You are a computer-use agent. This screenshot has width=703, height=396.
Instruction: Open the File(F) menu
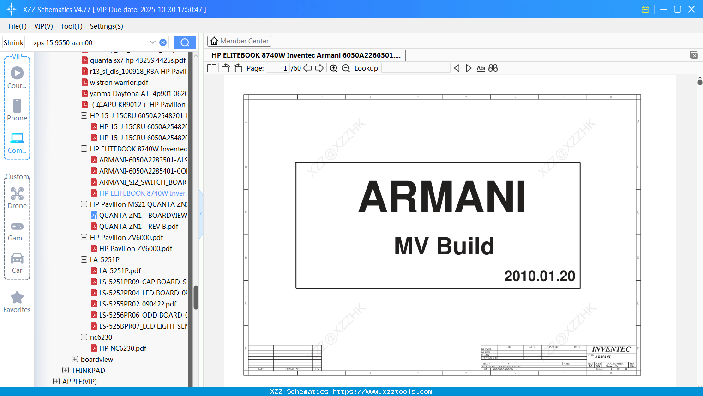coord(18,26)
